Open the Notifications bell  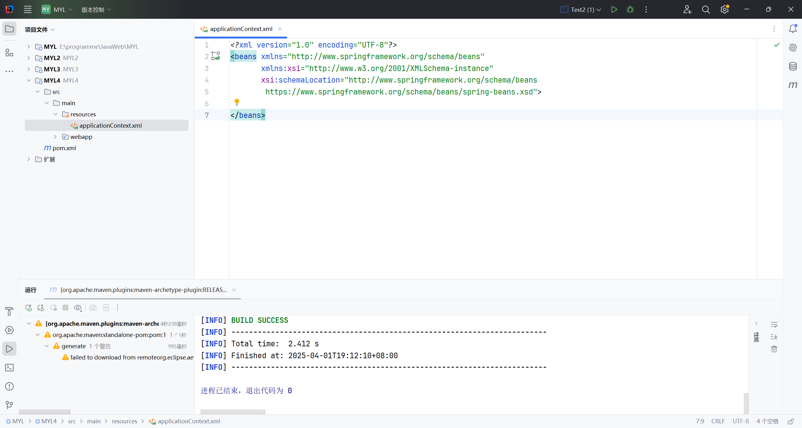[x=793, y=29]
